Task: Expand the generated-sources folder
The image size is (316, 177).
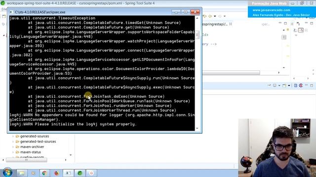Action: tap(13, 136)
